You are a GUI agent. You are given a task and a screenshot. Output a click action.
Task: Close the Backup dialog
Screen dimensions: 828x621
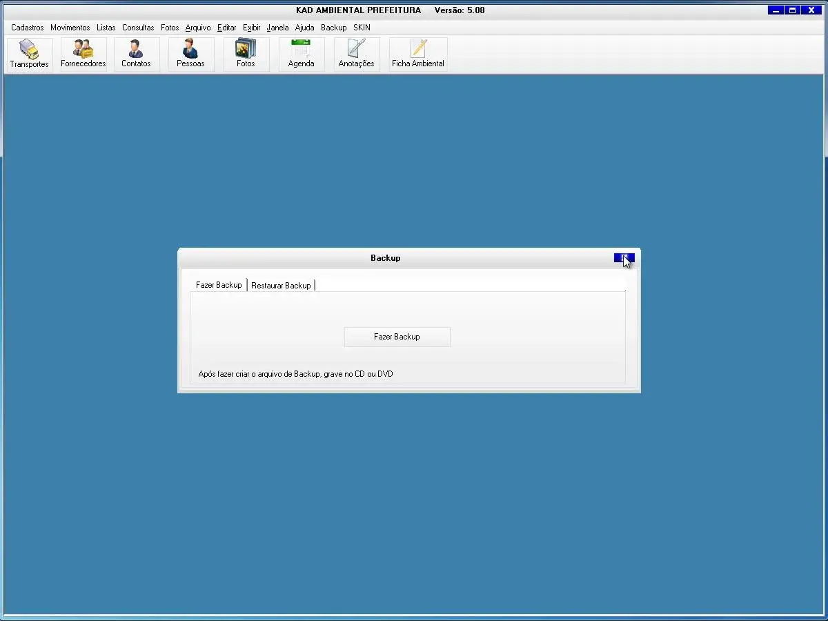tap(624, 258)
